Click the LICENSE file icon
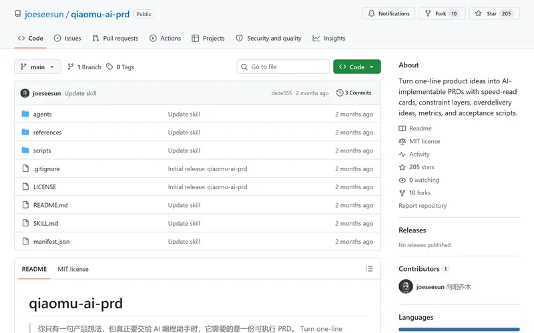The image size is (534, 333). click(25, 186)
